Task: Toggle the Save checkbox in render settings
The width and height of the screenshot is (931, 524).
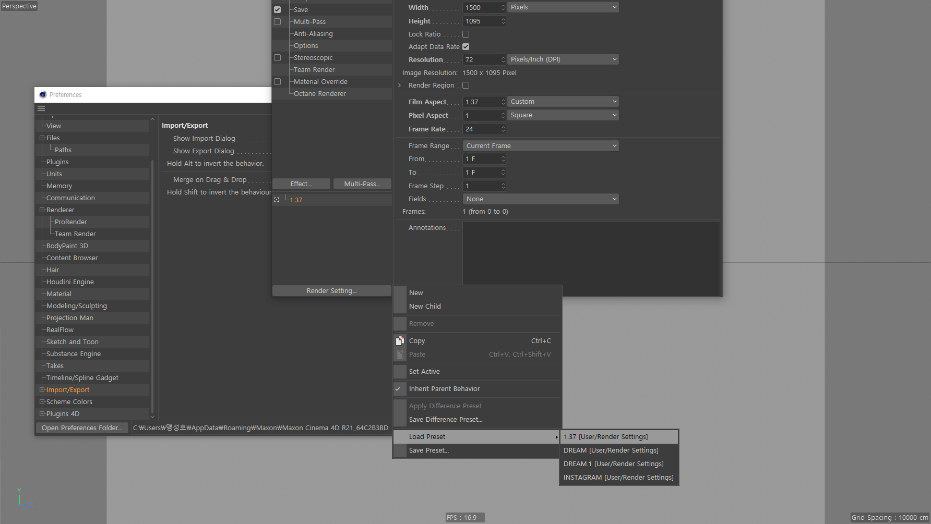Action: [277, 9]
